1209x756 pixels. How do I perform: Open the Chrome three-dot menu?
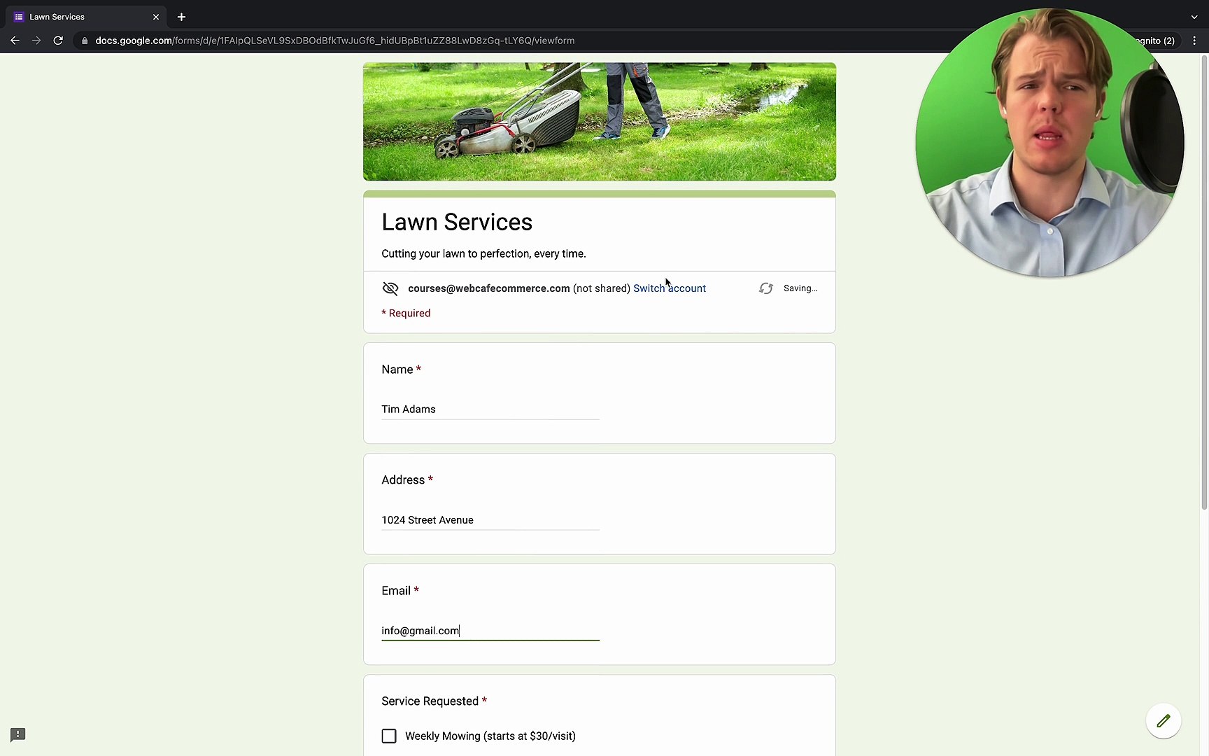pos(1194,41)
